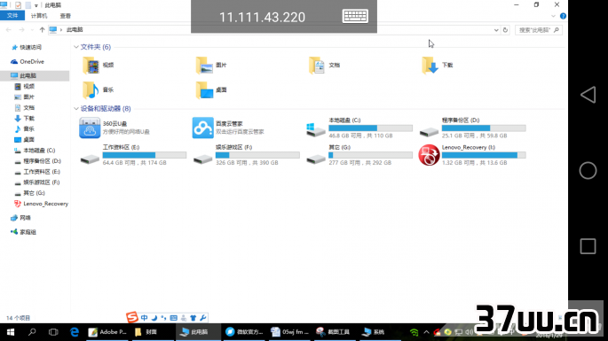Open address bar history dropdown

click(x=496, y=30)
